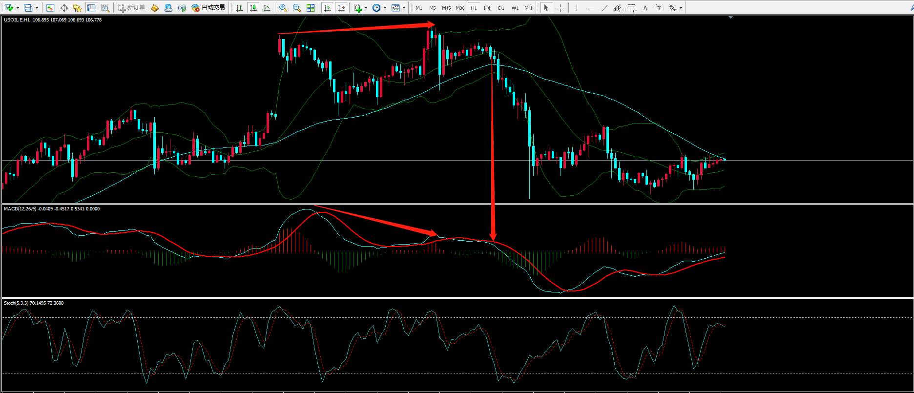Image resolution: width=914 pixels, height=393 pixels.
Task: Click the zoom in magnifier icon
Action: pyautogui.click(x=283, y=8)
